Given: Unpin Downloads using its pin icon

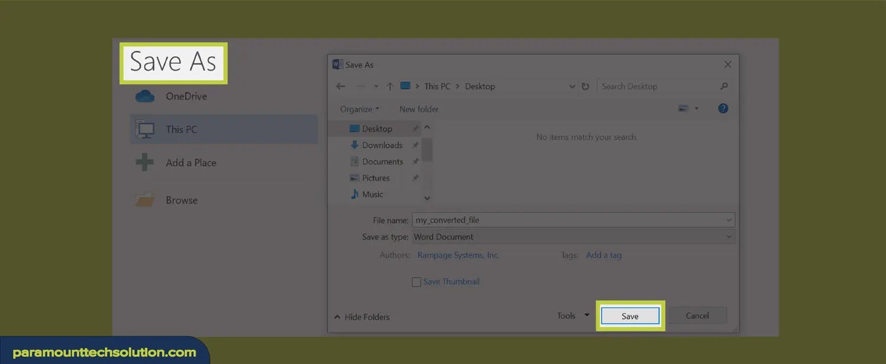Looking at the screenshot, I should (x=415, y=145).
